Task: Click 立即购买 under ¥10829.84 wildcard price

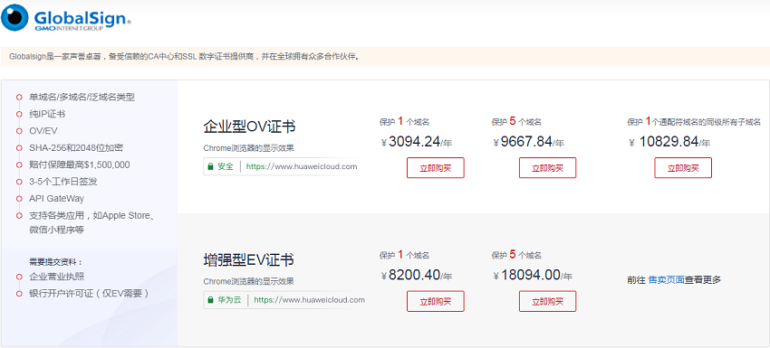Action: tap(683, 168)
